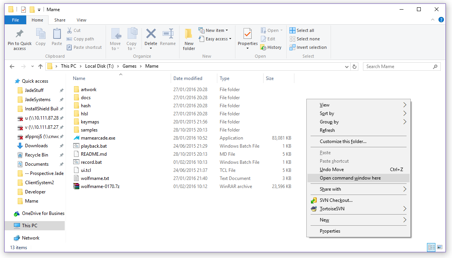
Task: Click Invert selection in ribbon
Action: tap(308, 47)
